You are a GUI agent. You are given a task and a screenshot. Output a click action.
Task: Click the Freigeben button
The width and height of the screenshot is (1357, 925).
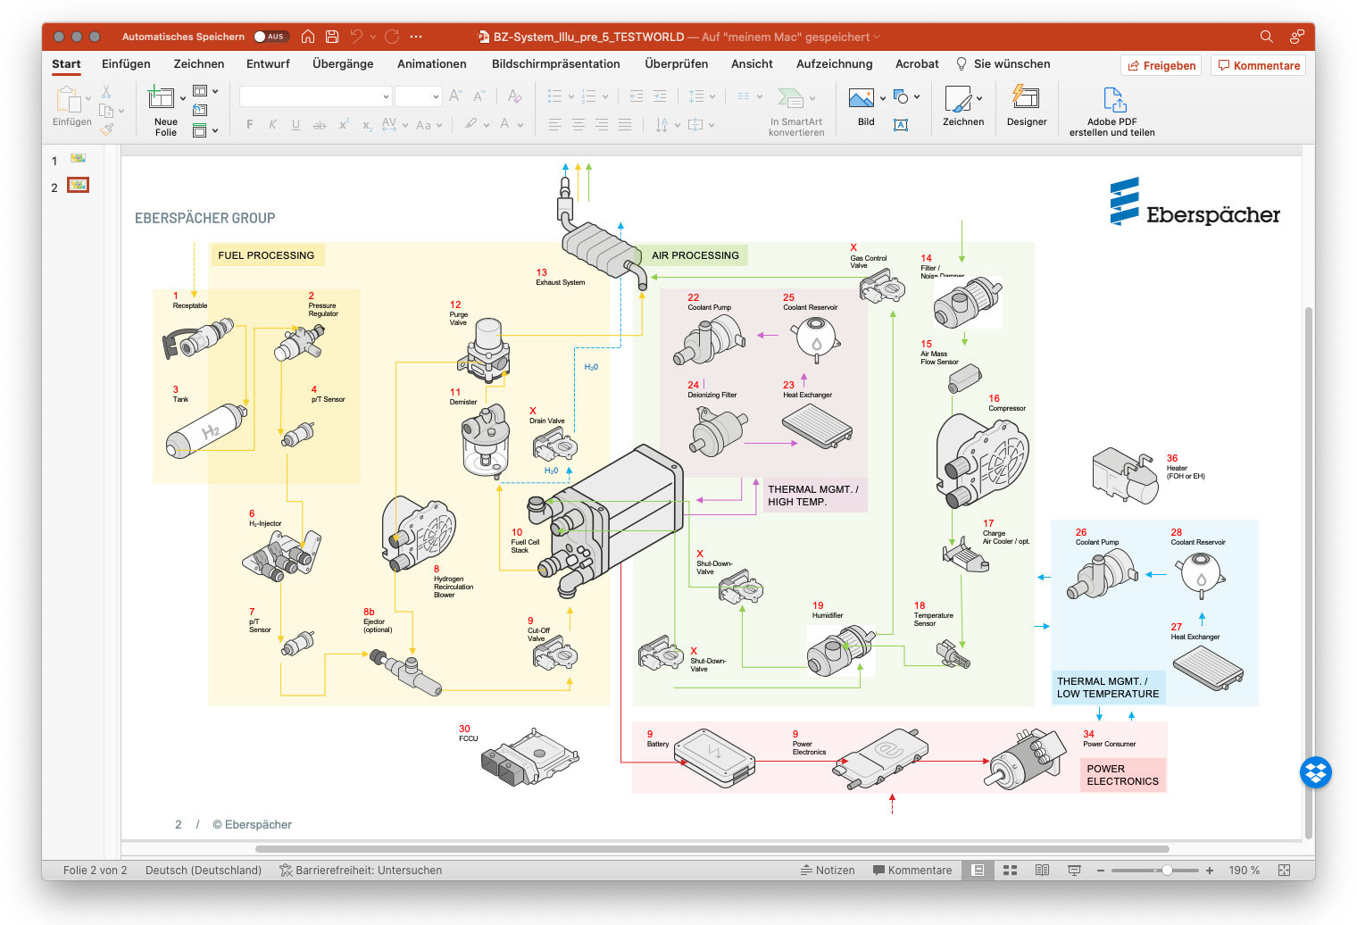1161,65
